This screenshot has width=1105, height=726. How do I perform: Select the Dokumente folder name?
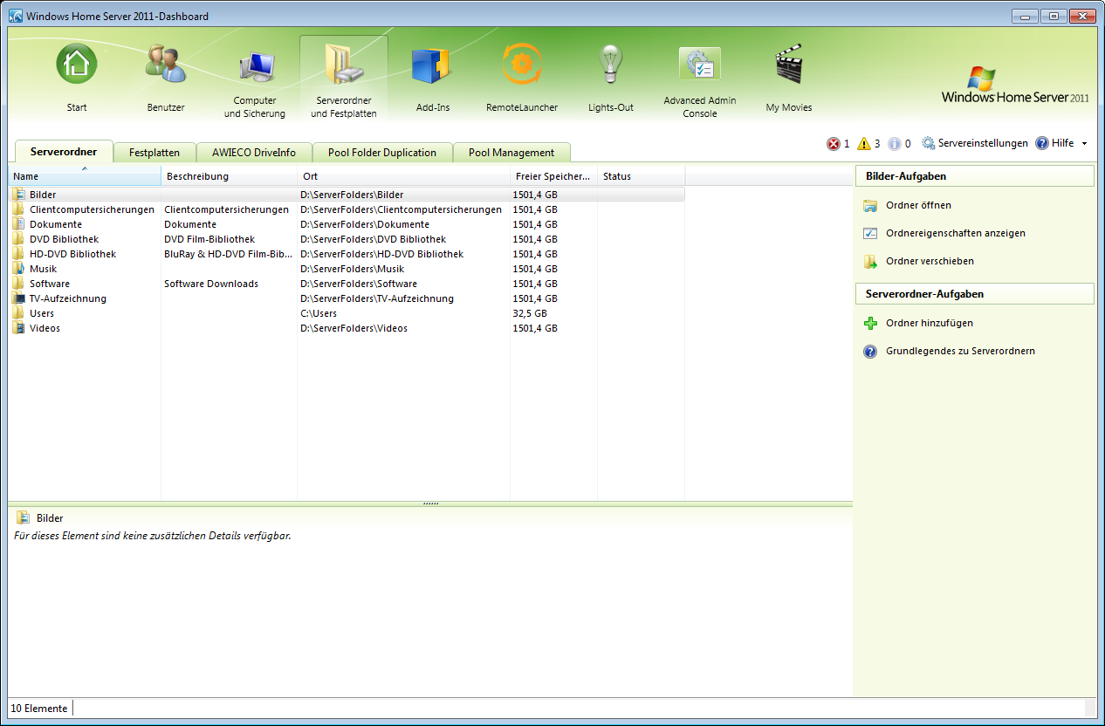pyautogui.click(x=56, y=224)
